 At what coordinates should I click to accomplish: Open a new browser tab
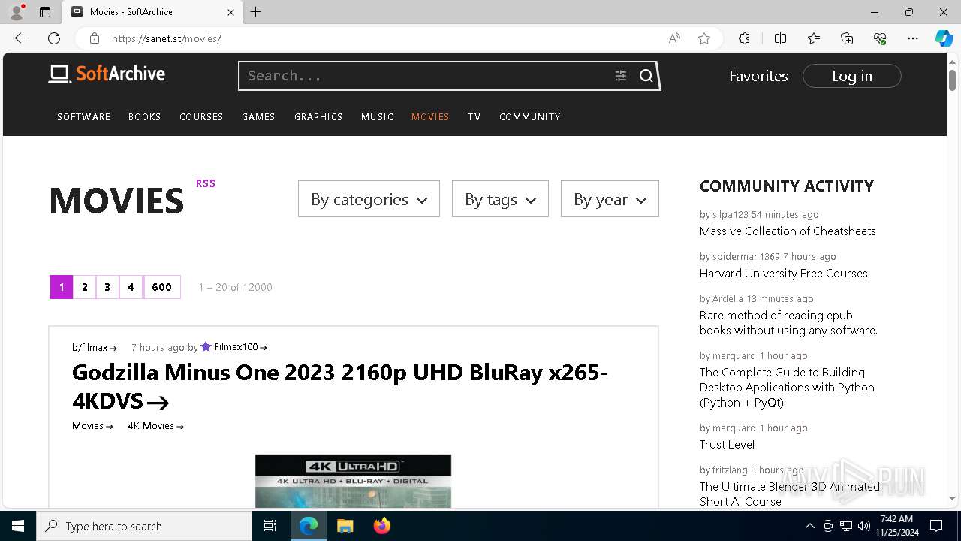pyautogui.click(x=255, y=12)
